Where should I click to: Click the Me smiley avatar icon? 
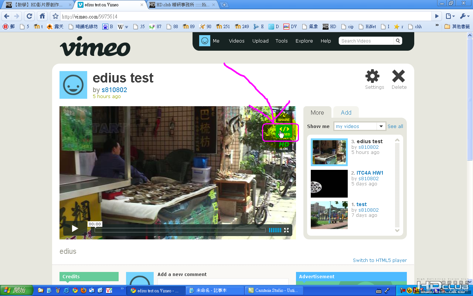click(205, 41)
